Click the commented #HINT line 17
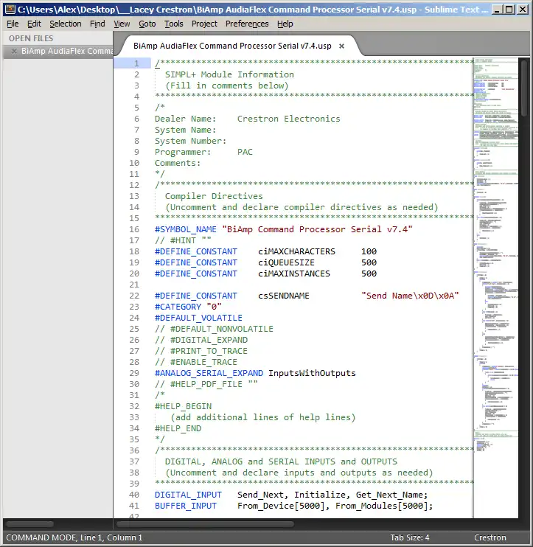The height and width of the screenshot is (547, 533). point(183,241)
